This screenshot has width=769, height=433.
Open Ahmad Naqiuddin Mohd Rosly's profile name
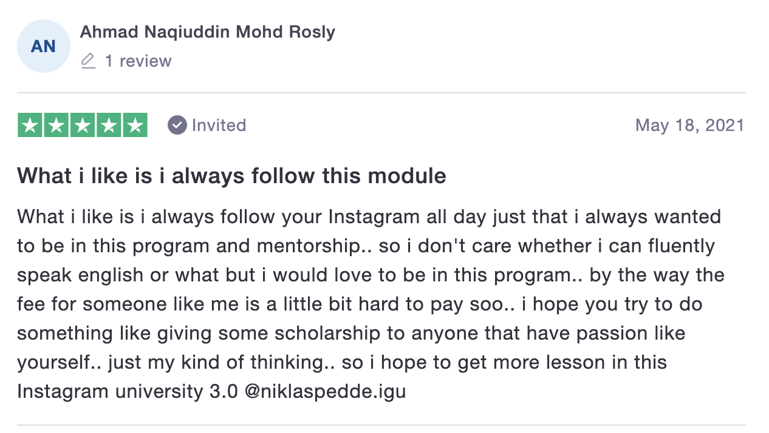point(208,32)
